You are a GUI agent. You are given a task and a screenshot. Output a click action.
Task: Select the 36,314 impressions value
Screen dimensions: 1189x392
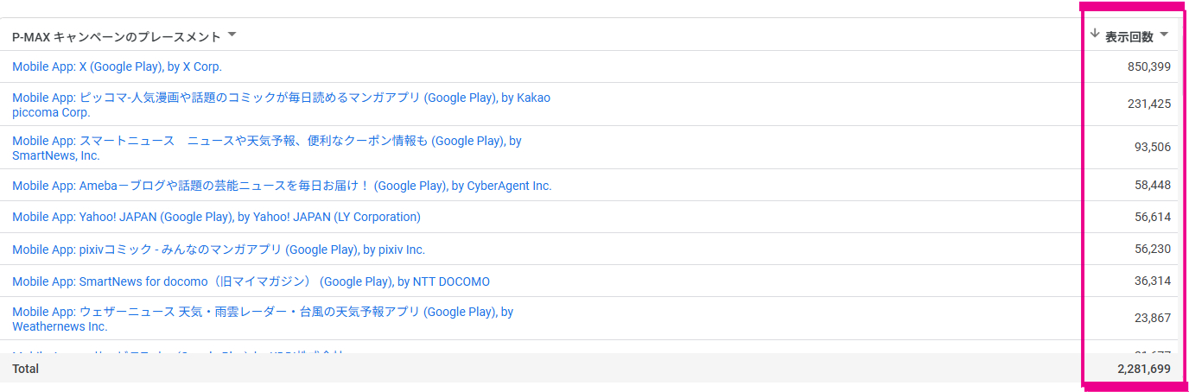[x=1153, y=281]
